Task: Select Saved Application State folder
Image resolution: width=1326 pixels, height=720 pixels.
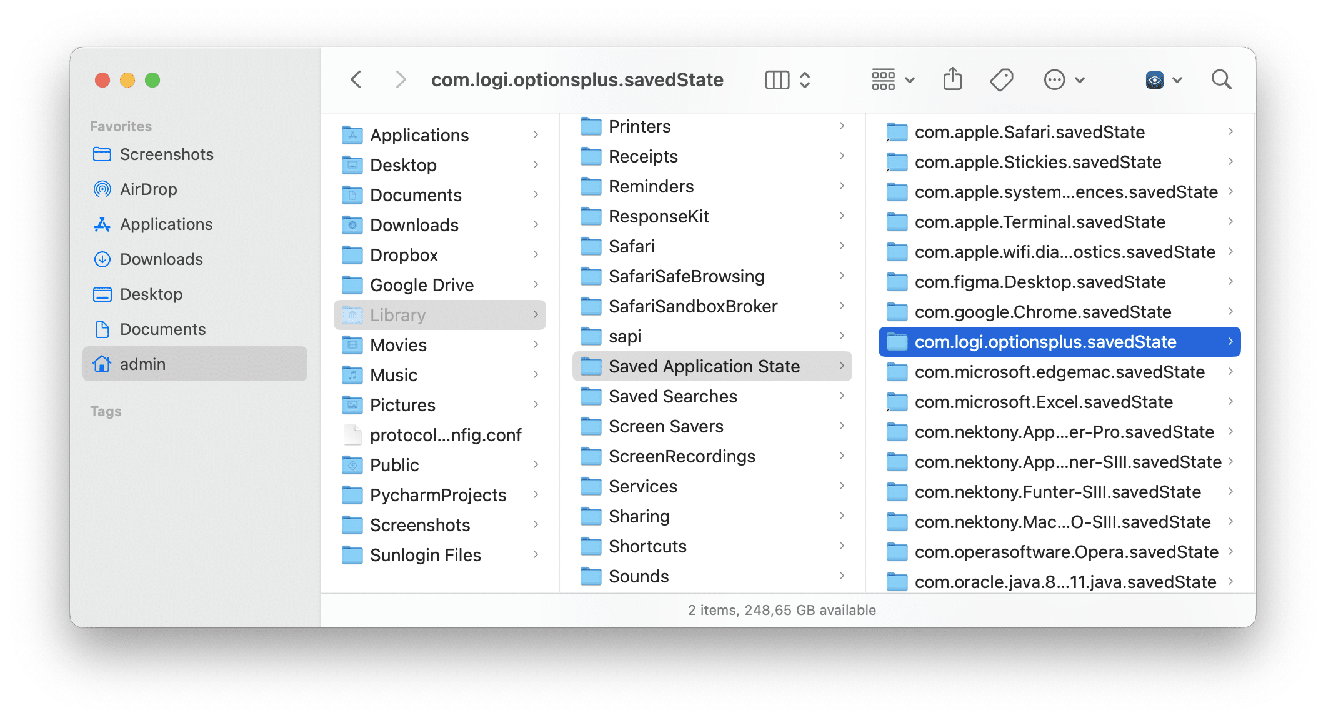Action: 712,366
